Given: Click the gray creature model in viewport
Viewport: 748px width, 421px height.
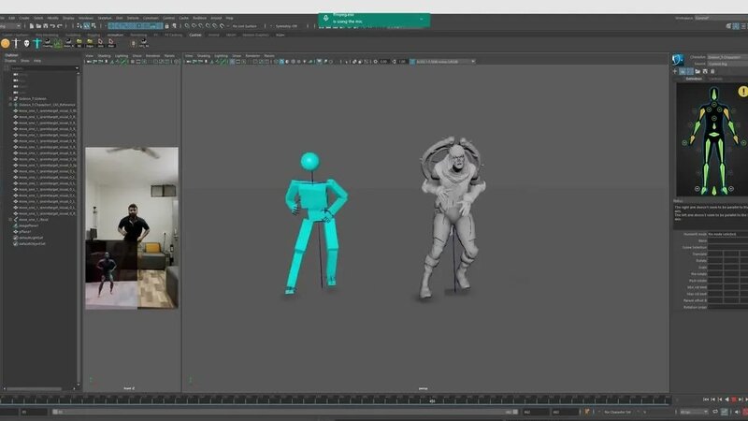Looking at the screenshot, I should pyautogui.click(x=451, y=217).
